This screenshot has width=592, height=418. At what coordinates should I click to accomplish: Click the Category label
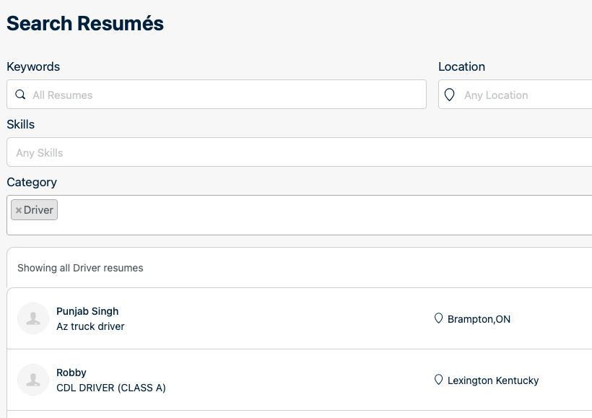[x=32, y=182]
